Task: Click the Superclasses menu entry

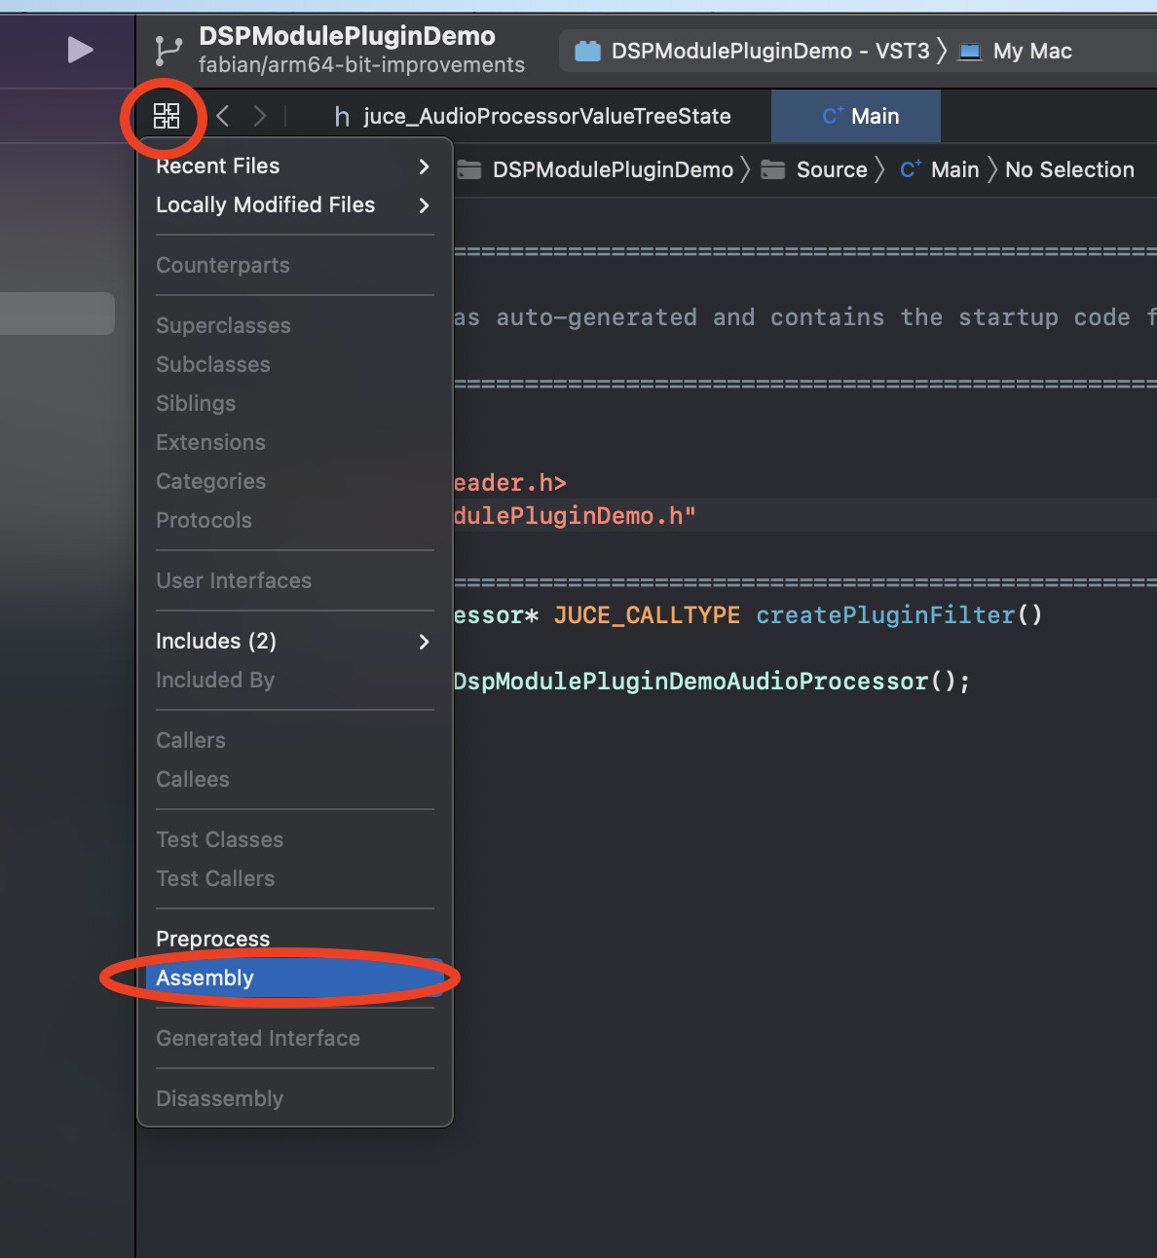Action: (x=295, y=326)
